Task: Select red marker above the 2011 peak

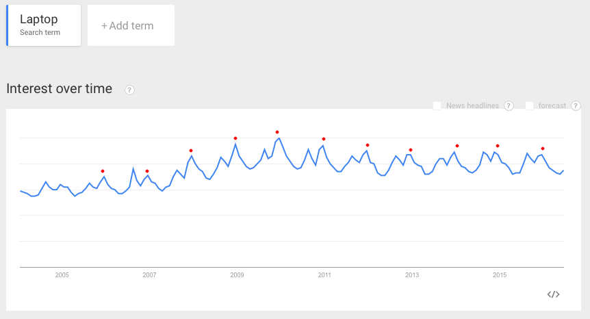Action: click(324, 139)
